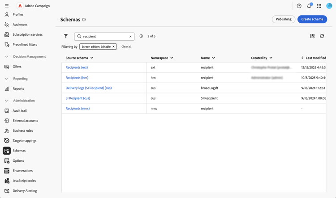Clear the recipient search text

(130, 37)
